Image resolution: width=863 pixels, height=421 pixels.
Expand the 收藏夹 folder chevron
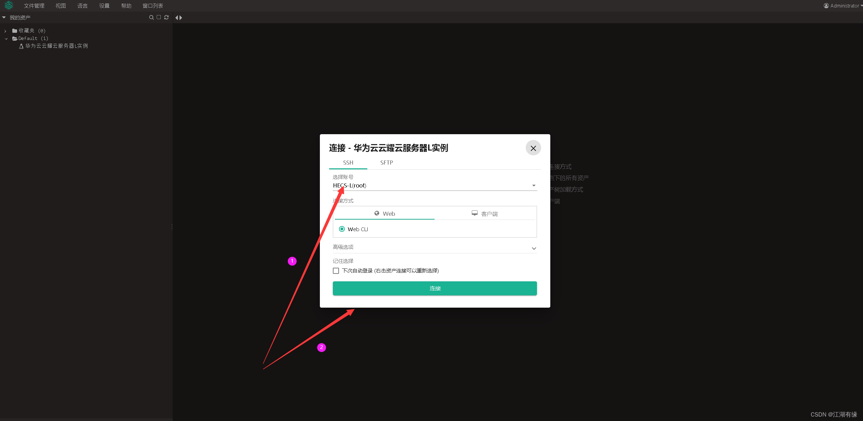pos(5,31)
